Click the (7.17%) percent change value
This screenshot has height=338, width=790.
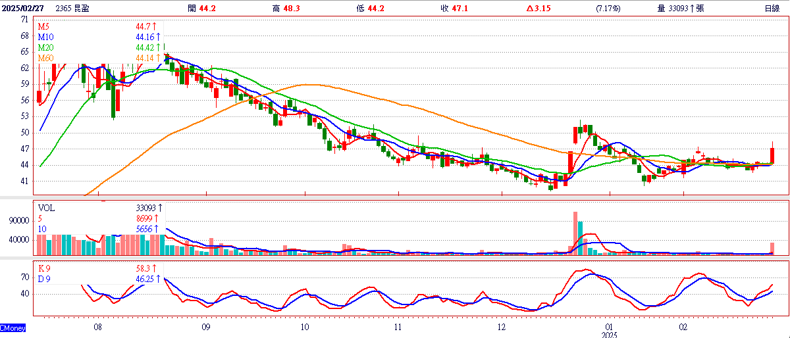point(607,8)
